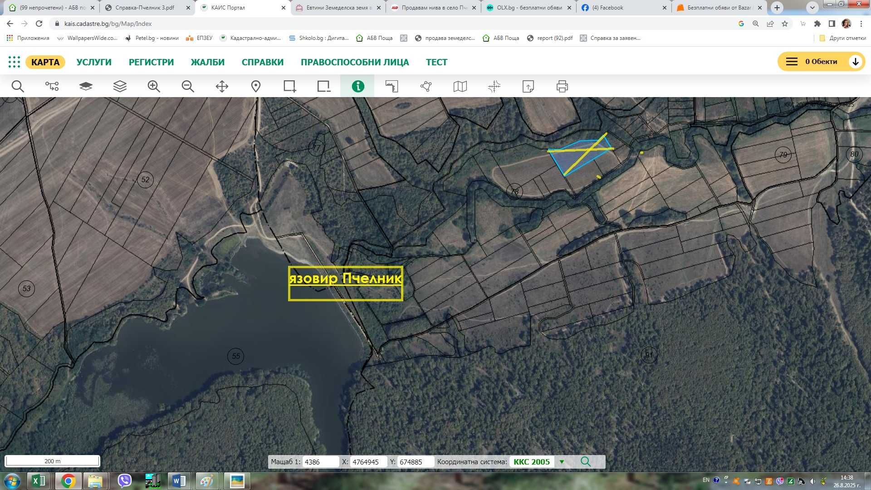
Task: Open the СПРАВКИ menu link
Action: [262, 62]
